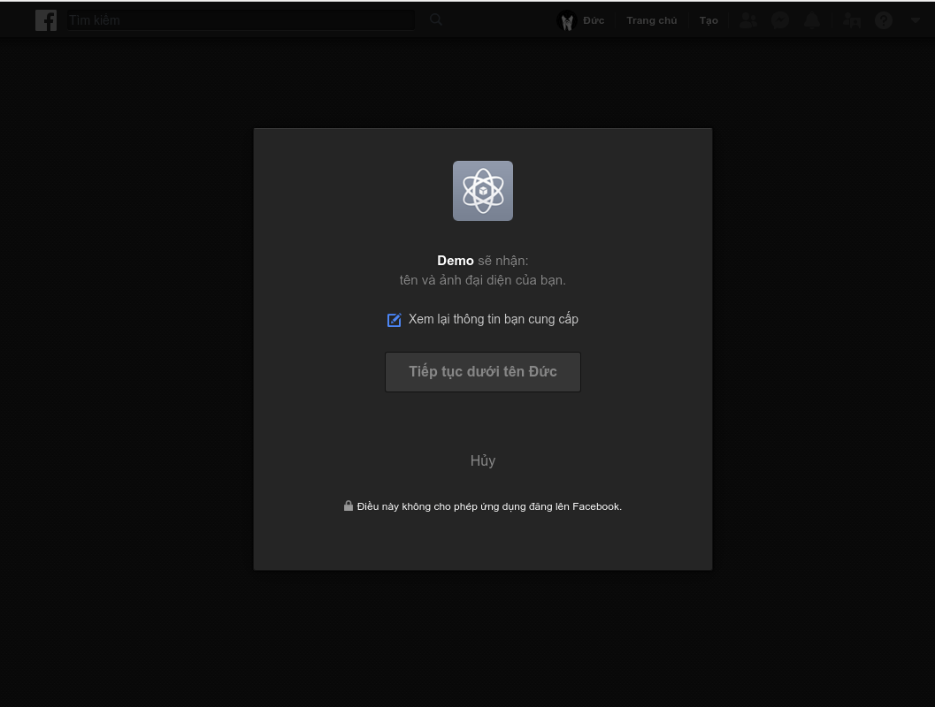Image resolution: width=935 pixels, height=707 pixels.
Task: Open the Đức profile avatar
Action: [566, 21]
